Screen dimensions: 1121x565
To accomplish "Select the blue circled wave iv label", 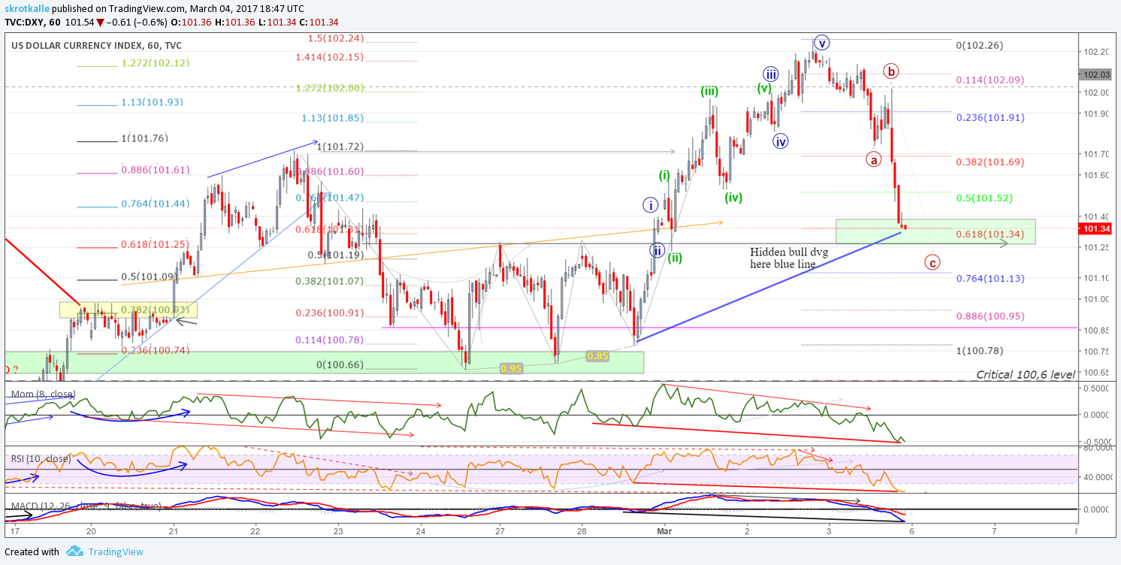I will 781,140.
